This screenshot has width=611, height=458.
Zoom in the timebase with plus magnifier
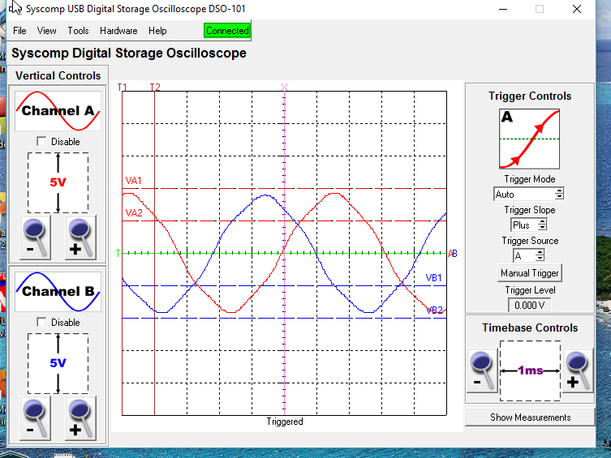pos(578,370)
